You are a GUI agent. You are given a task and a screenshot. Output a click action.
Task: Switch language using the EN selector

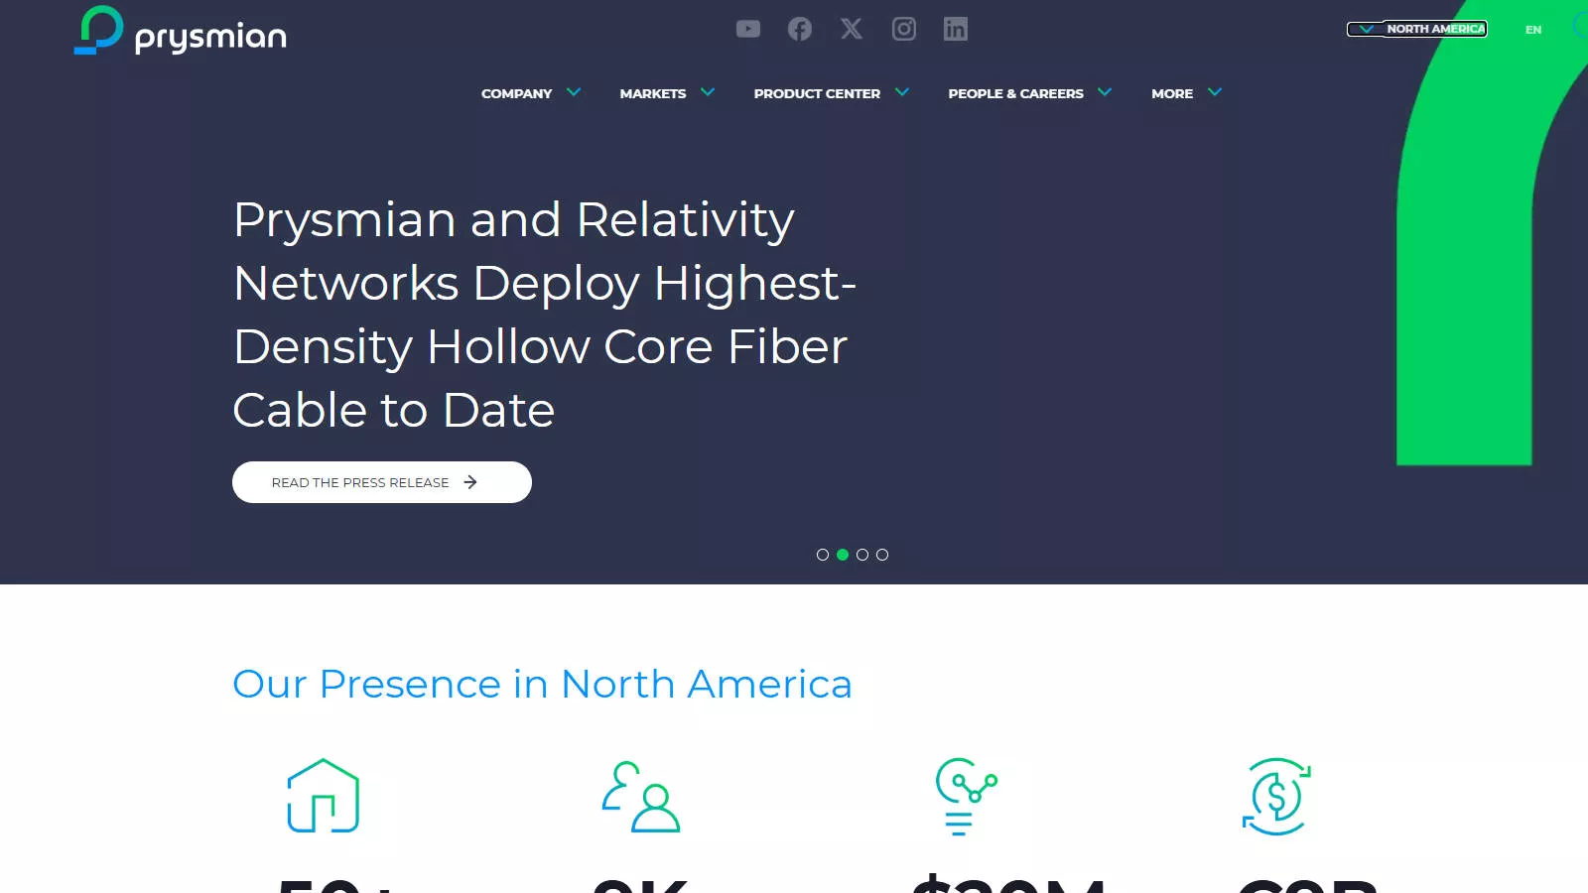coord(1533,30)
